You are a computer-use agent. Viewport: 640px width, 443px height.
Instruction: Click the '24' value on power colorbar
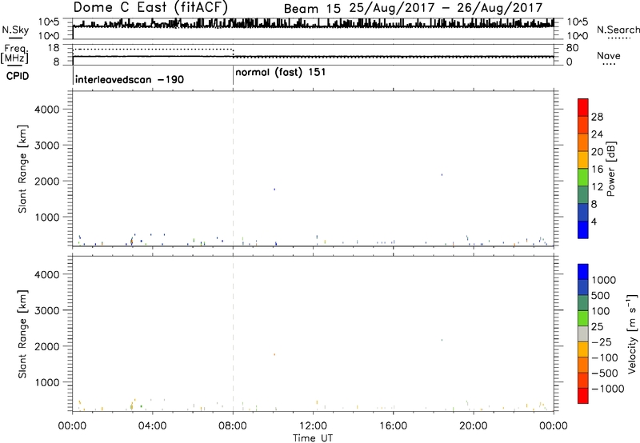tap(597, 134)
